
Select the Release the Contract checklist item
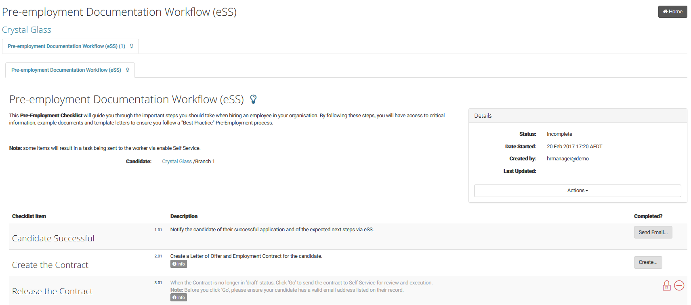click(53, 291)
